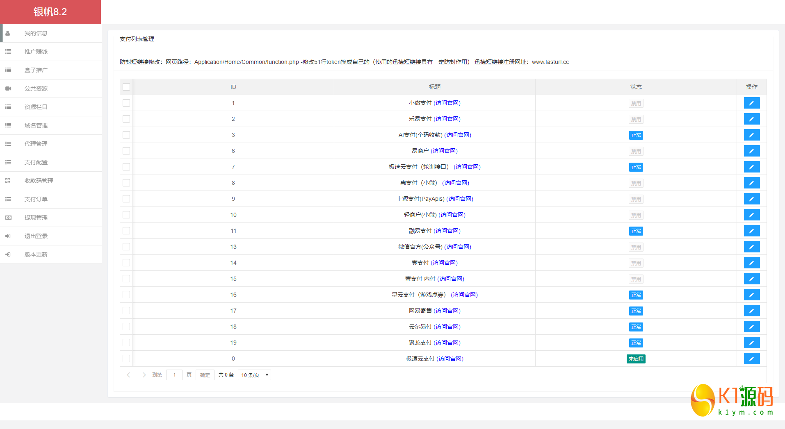Open 访问官网 link for 易商户
The height and width of the screenshot is (429, 785).
[x=444, y=151]
